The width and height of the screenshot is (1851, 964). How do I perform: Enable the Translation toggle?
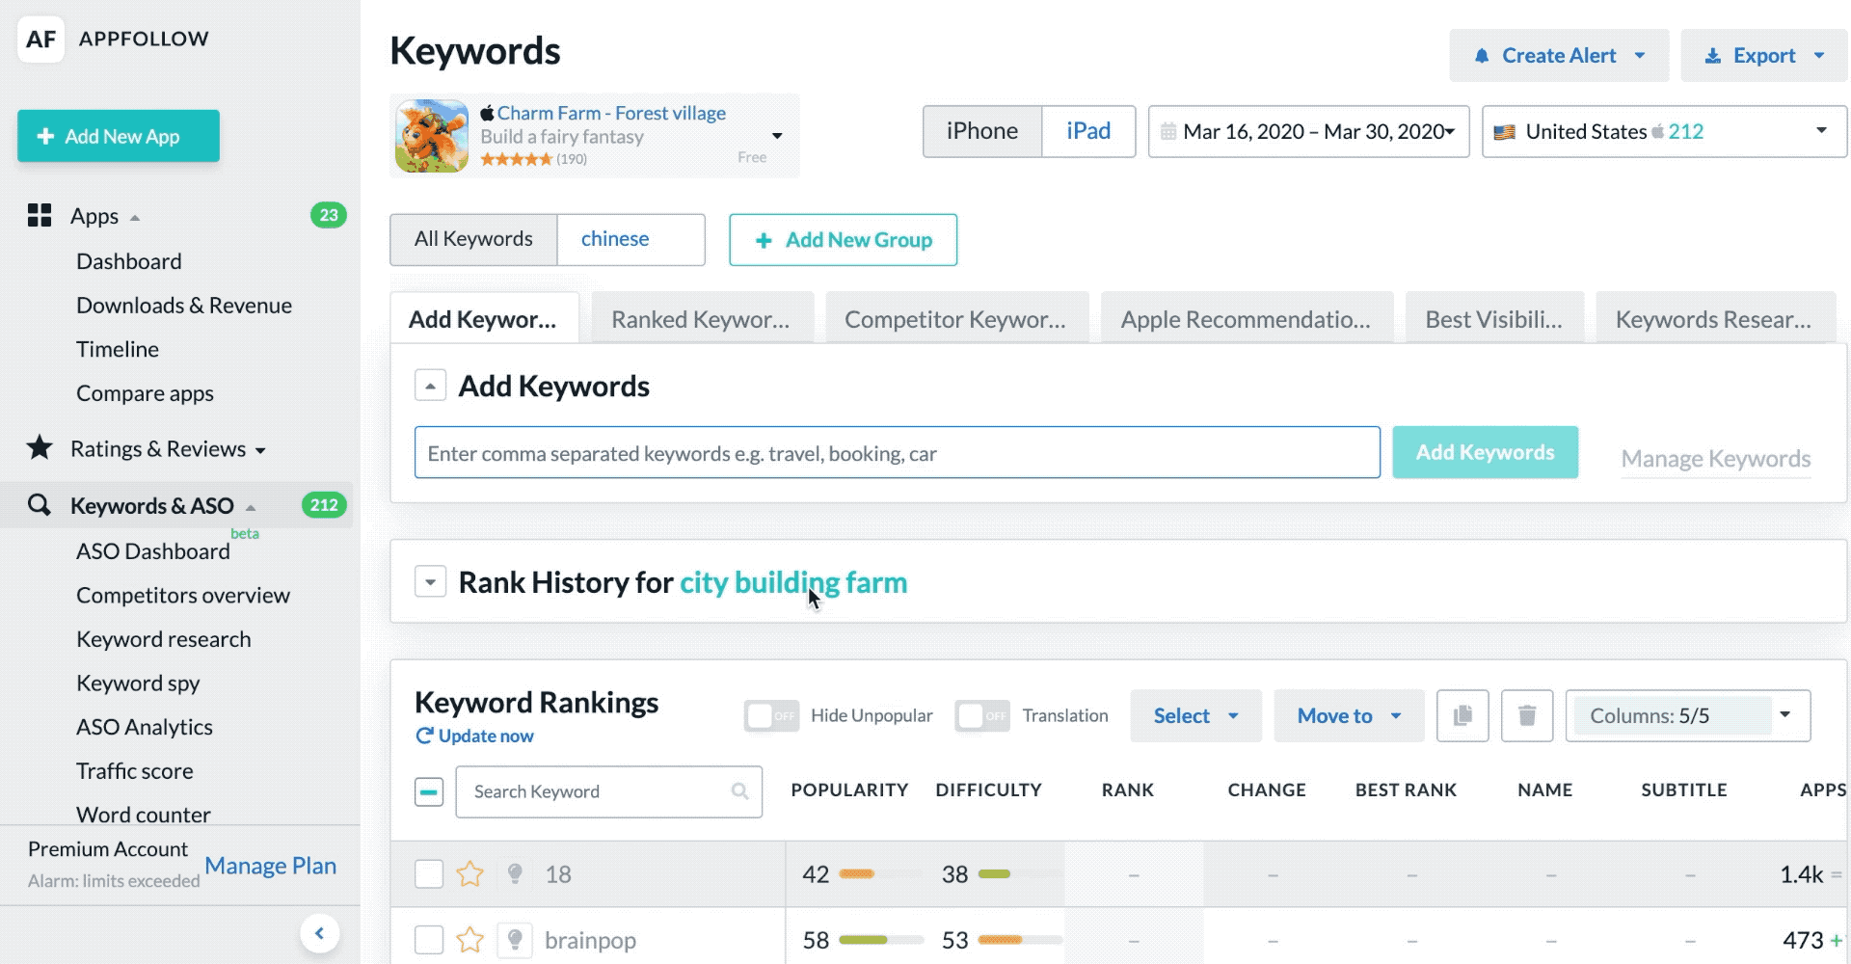(981, 715)
